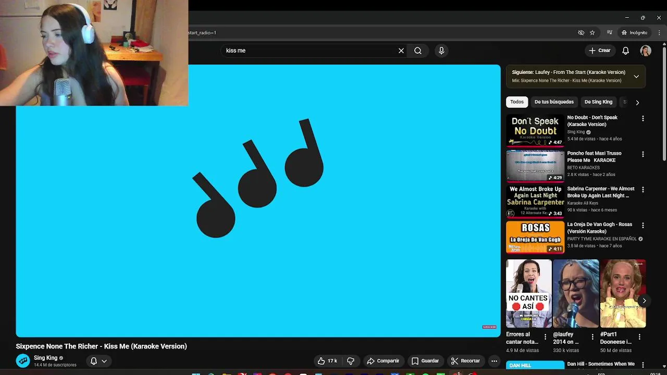Image resolution: width=667 pixels, height=375 pixels.
Task: Click the page vertical scrollbar thumb
Action: (664, 104)
